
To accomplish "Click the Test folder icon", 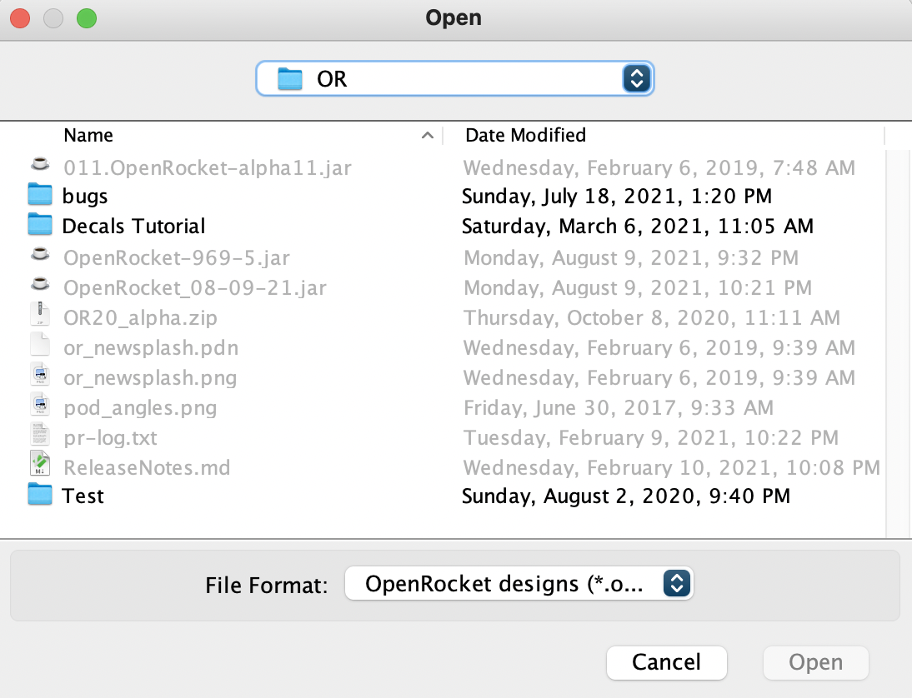I will coord(40,496).
